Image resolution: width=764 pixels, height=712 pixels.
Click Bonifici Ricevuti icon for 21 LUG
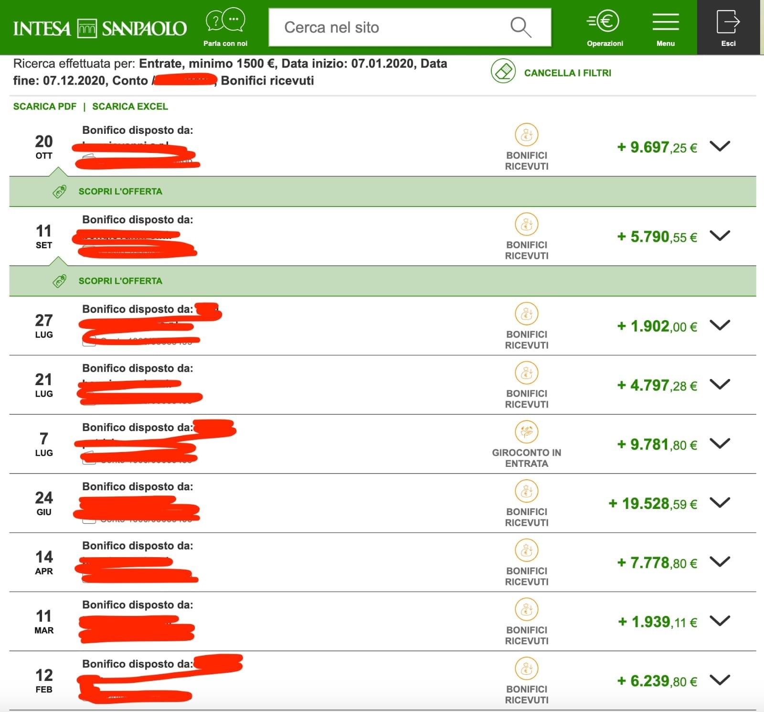[x=527, y=373]
